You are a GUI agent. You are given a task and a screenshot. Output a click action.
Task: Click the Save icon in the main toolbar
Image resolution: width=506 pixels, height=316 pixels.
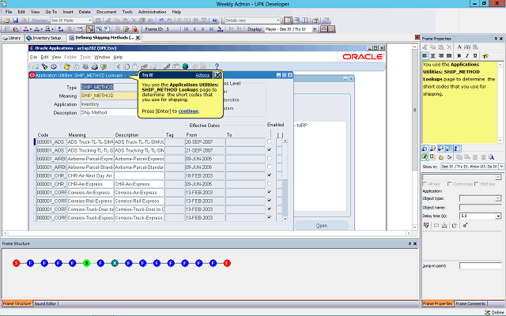click(15, 21)
